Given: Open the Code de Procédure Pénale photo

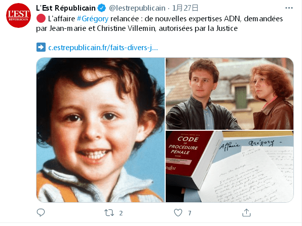Looking at the screenshot, I should click(x=230, y=167).
